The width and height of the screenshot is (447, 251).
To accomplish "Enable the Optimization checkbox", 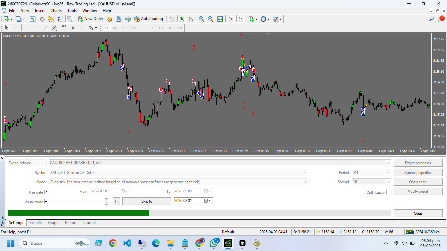I will click(389, 192).
